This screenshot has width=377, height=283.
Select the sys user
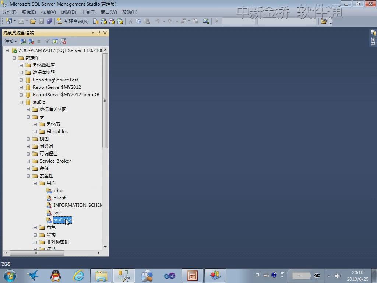(x=57, y=213)
